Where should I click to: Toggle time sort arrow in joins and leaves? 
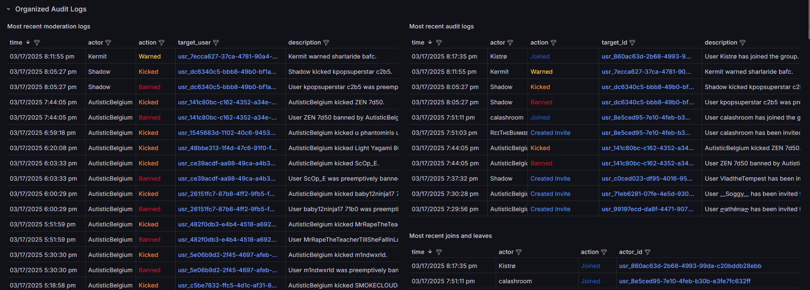tap(430, 252)
